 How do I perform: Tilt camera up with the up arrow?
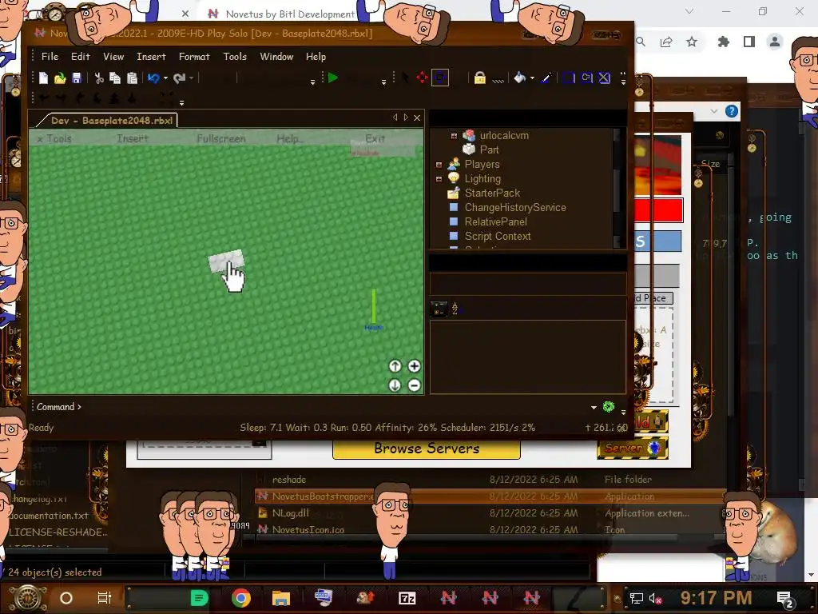(x=395, y=366)
